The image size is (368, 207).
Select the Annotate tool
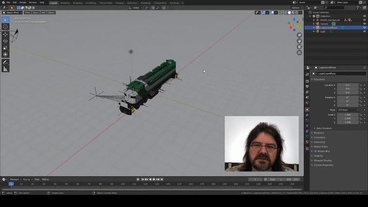pyautogui.click(x=5, y=62)
